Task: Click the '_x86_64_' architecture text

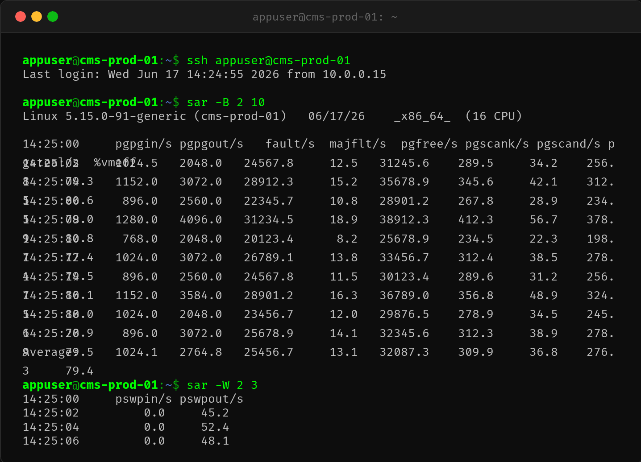Action: pos(422,116)
